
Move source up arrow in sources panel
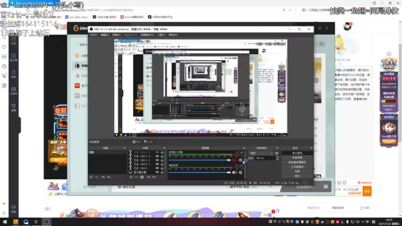[148, 177]
